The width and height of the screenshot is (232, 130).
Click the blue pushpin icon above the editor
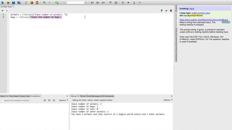click(x=162, y=10)
